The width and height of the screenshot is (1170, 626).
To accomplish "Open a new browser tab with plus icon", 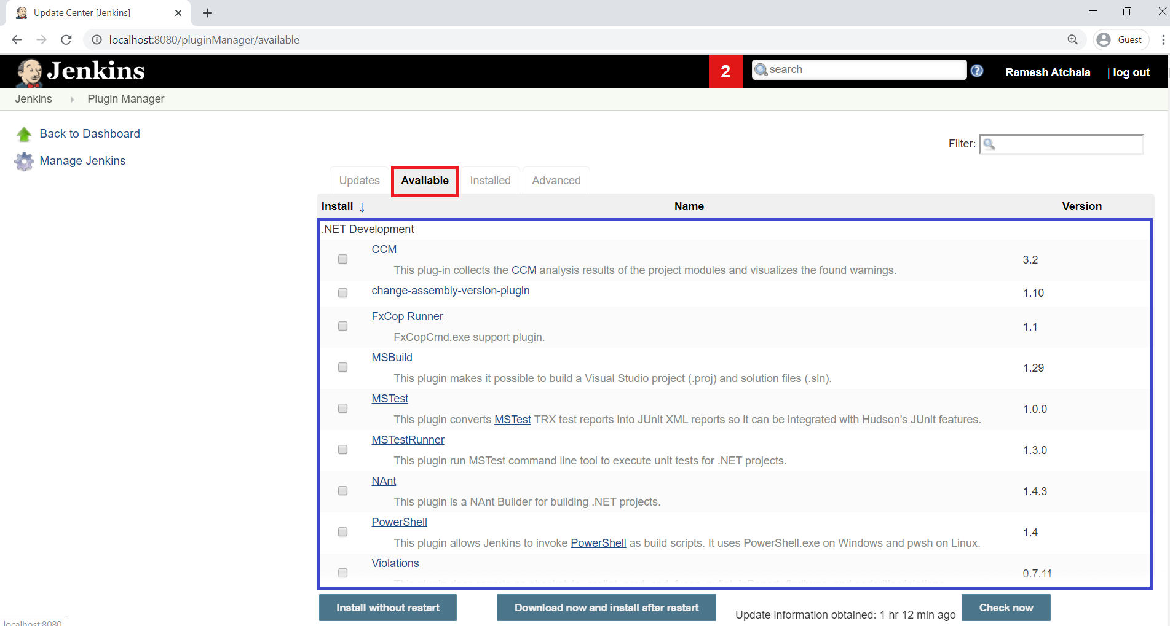I will (x=208, y=13).
